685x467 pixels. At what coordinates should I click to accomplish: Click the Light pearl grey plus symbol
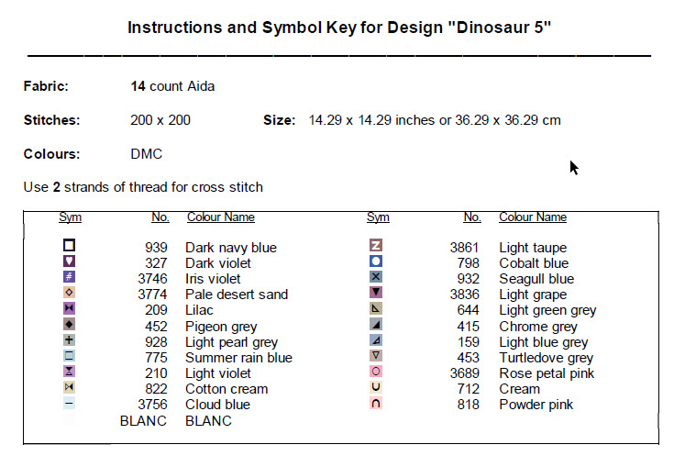(x=70, y=340)
